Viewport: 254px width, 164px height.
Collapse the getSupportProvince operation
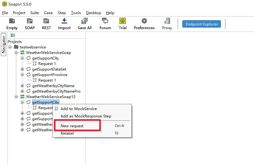click(22, 74)
